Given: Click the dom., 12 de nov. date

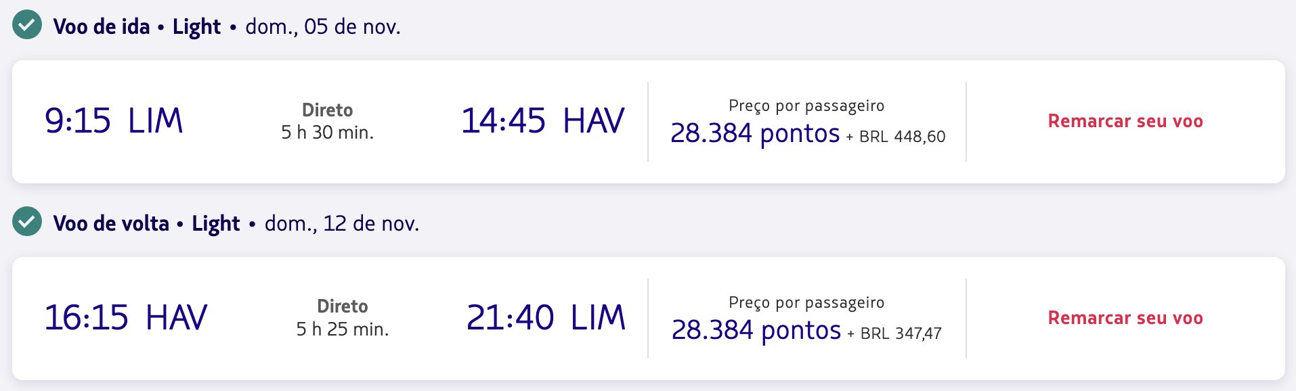Looking at the screenshot, I should (x=342, y=224).
